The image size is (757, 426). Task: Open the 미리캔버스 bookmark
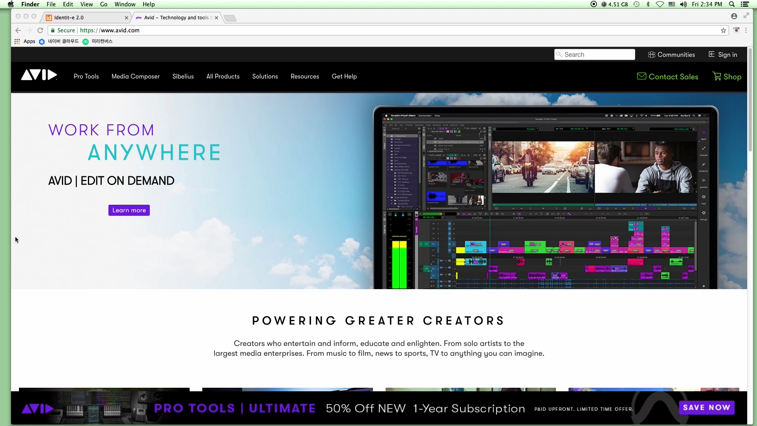[x=97, y=41]
